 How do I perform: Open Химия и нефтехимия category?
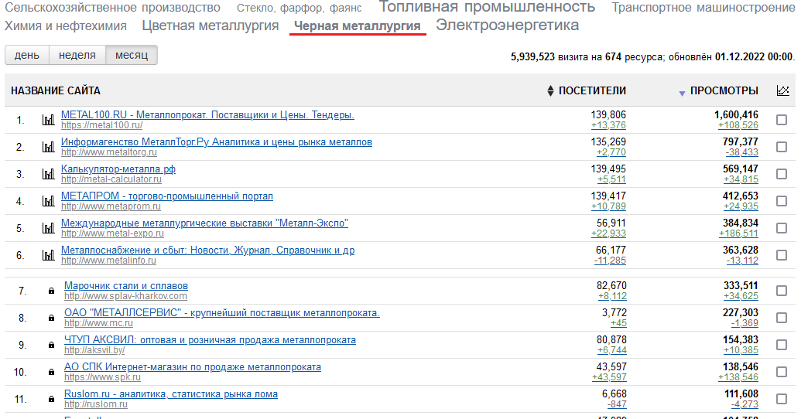coord(65,26)
